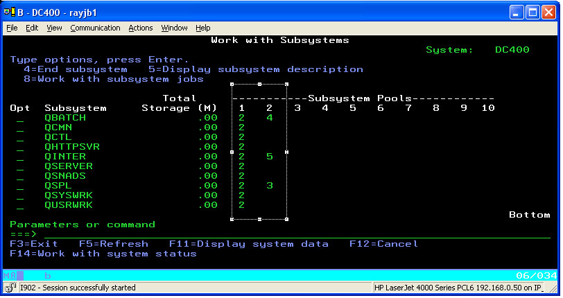Viewport: 563px width, 298px height.
Task: Open the Communication menu
Action: coord(95,28)
